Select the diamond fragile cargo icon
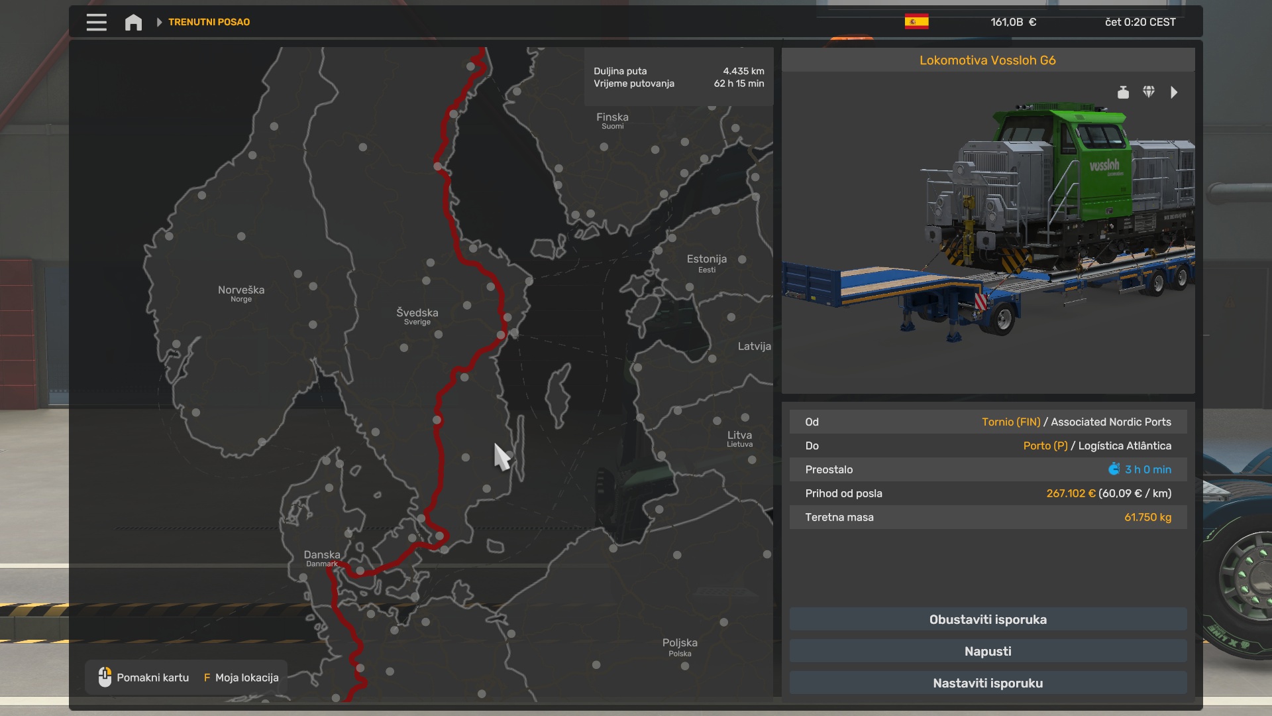This screenshot has height=716, width=1272. pyautogui.click(x=1149, y=92)
